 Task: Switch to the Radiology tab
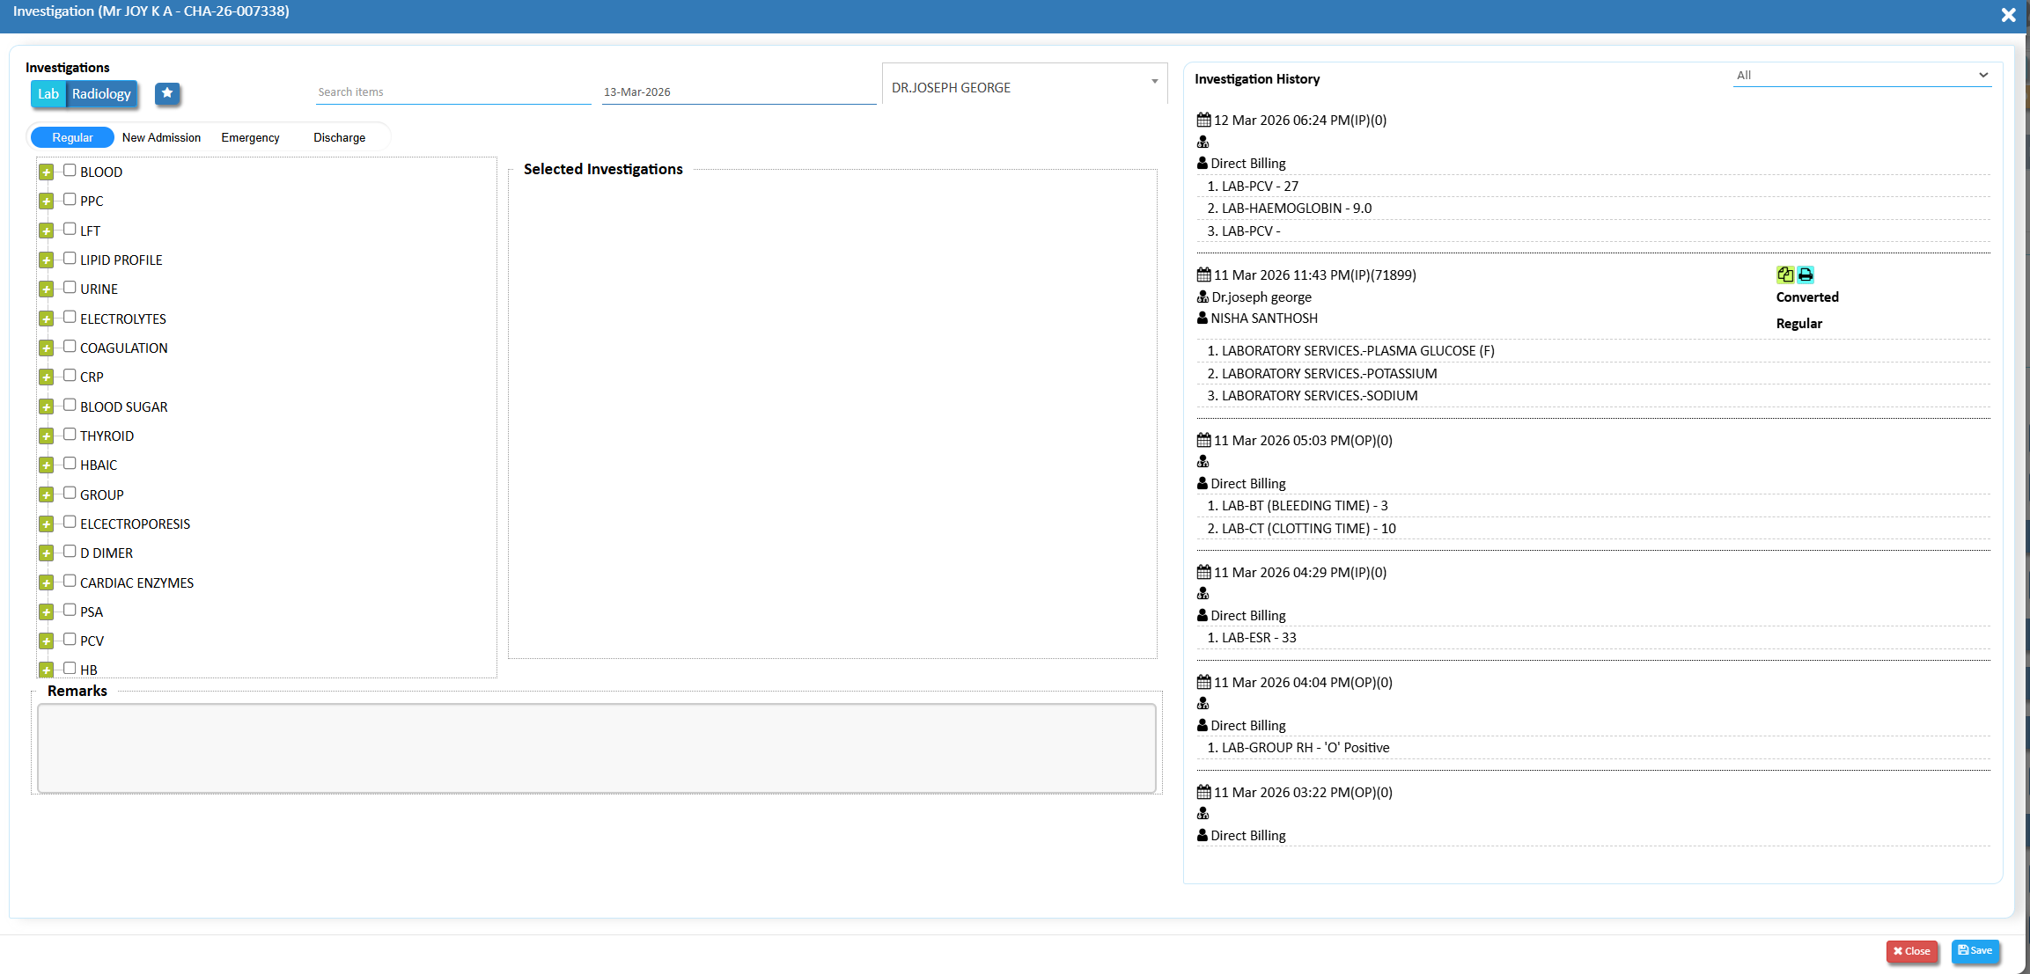[x=101, y=94]
